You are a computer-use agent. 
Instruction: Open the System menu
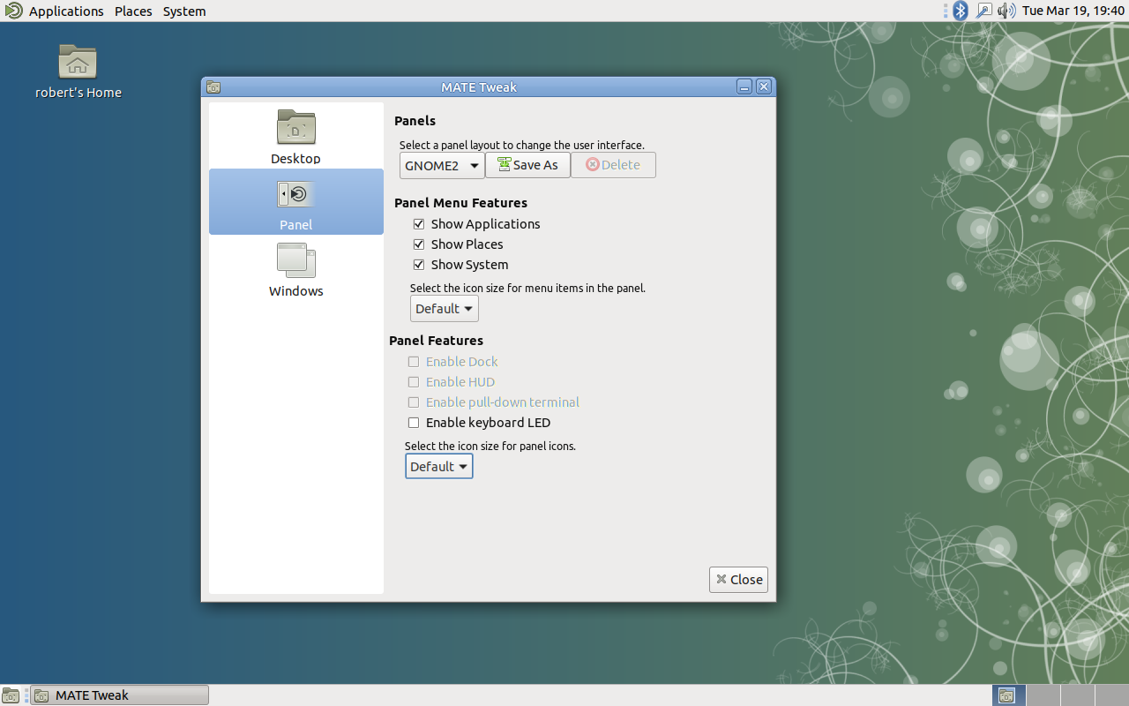pyautogui.click(x=184, y=11)
